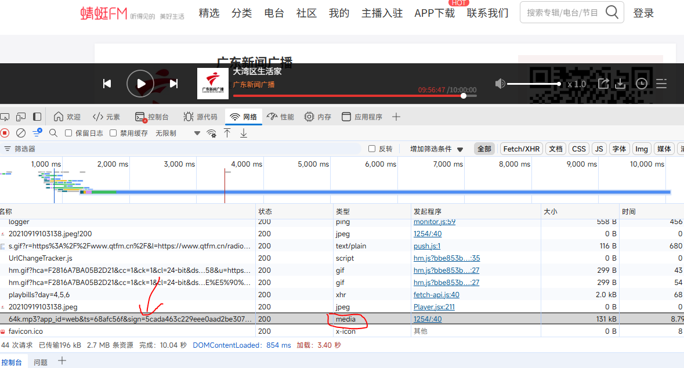Enable the 保留日志 checkbox
Screen dimensions: 684x368
pyautogui.click(x=68, y=133)
